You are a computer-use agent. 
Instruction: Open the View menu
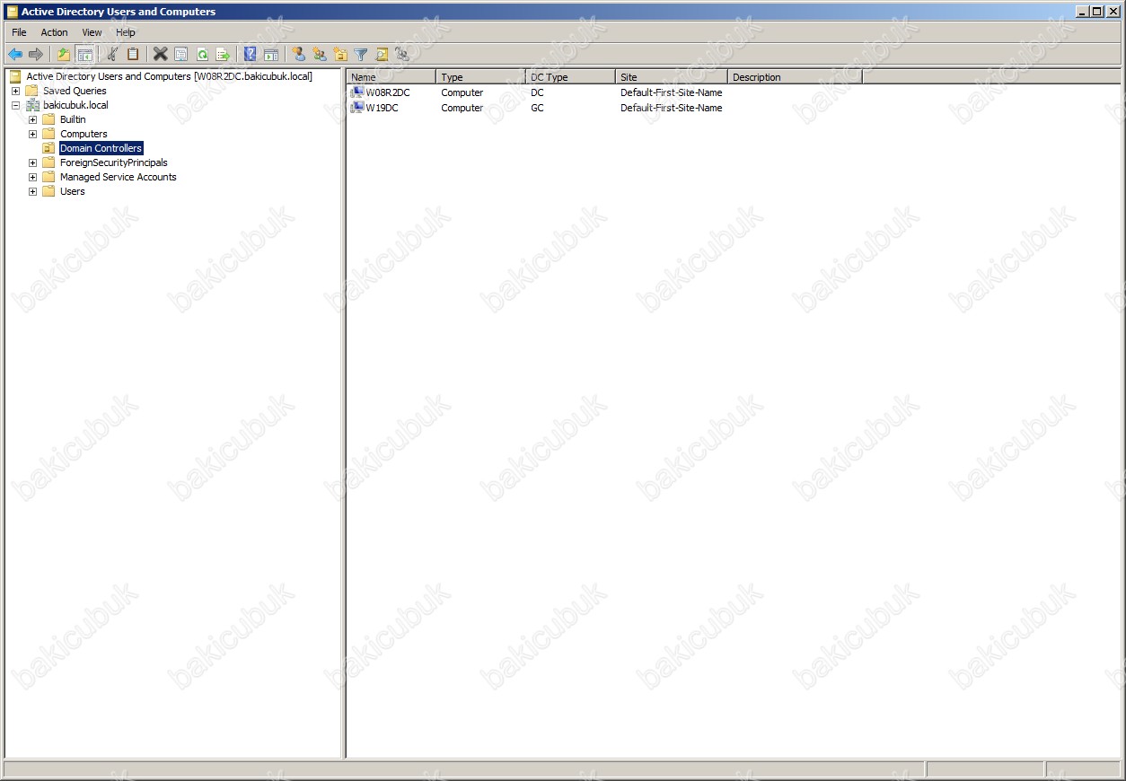coord(92,32)
